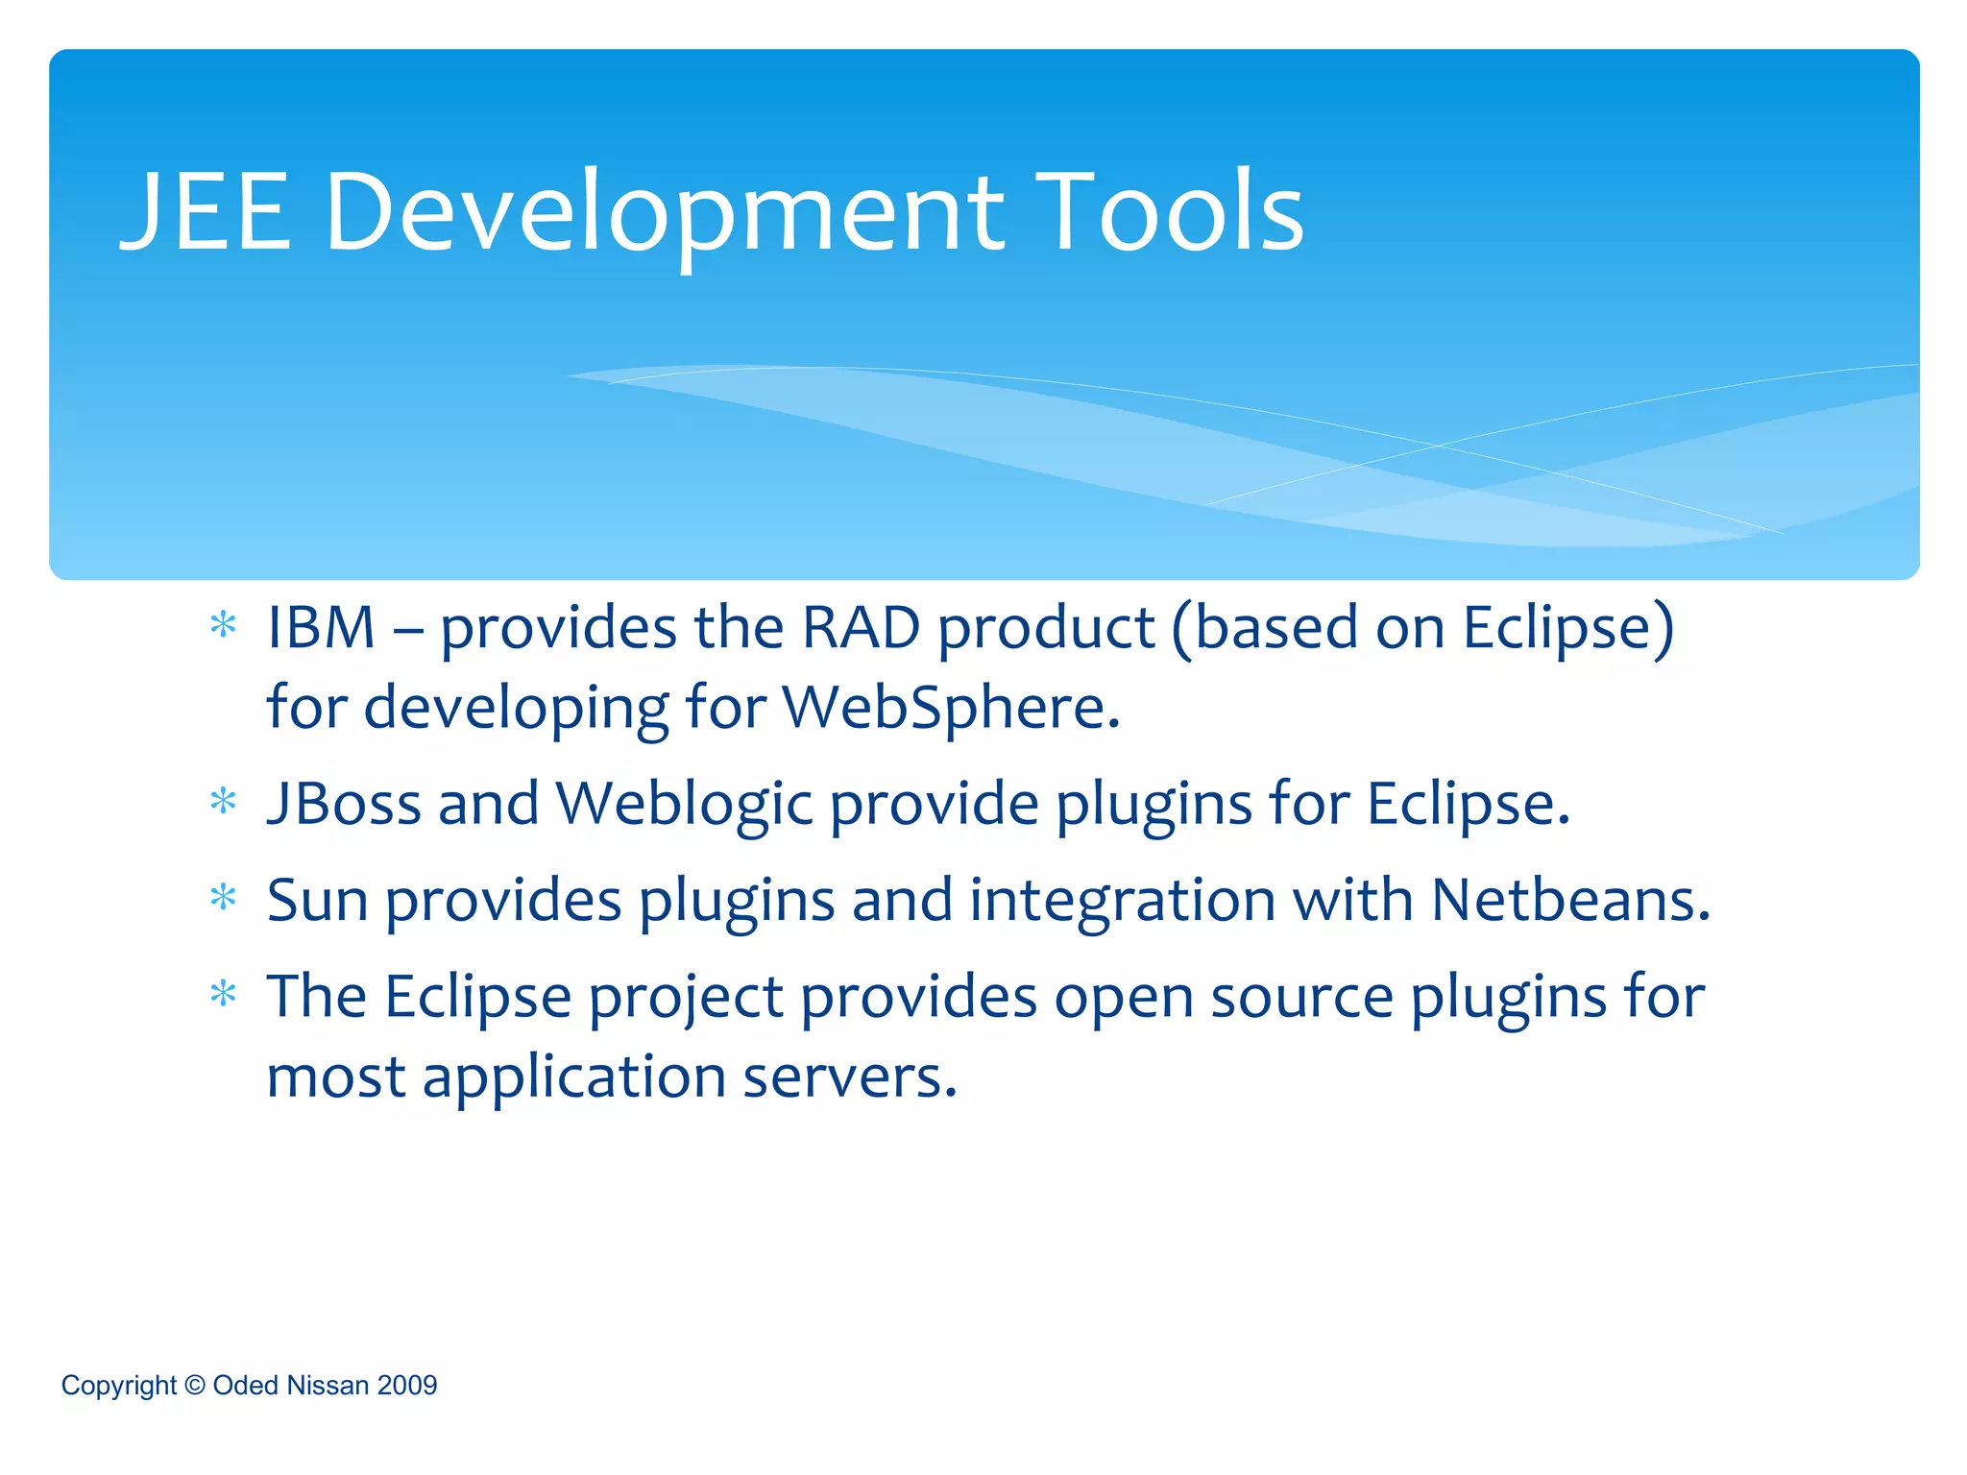The width and height of the screenshot is (1967, 1475).
Task: Click the asterisk bullet before JBoss line
Action: tap(223, 801)
